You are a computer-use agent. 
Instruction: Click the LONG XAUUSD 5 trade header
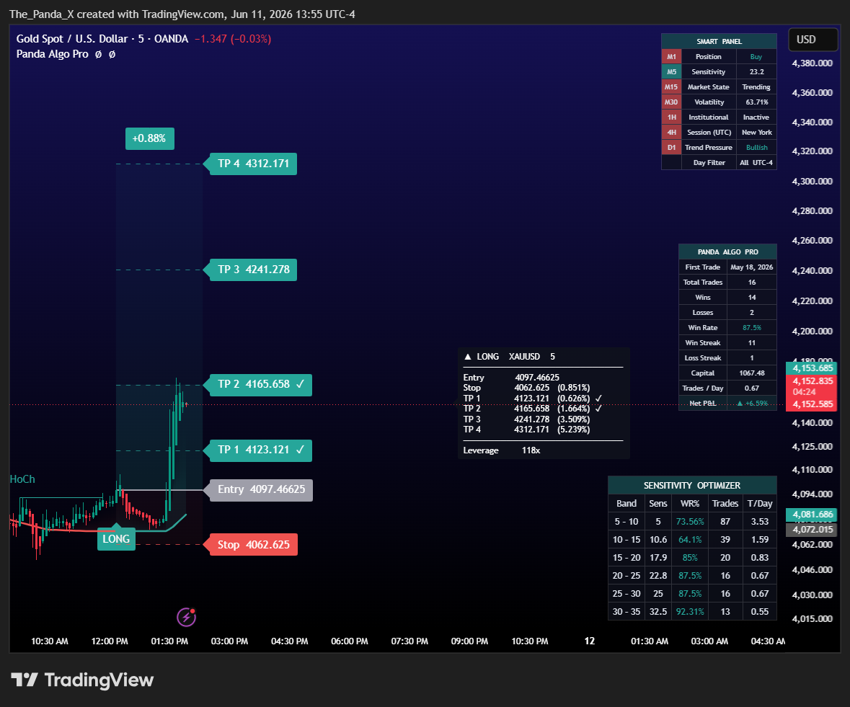pyautogui.click(x=510, y=357)
